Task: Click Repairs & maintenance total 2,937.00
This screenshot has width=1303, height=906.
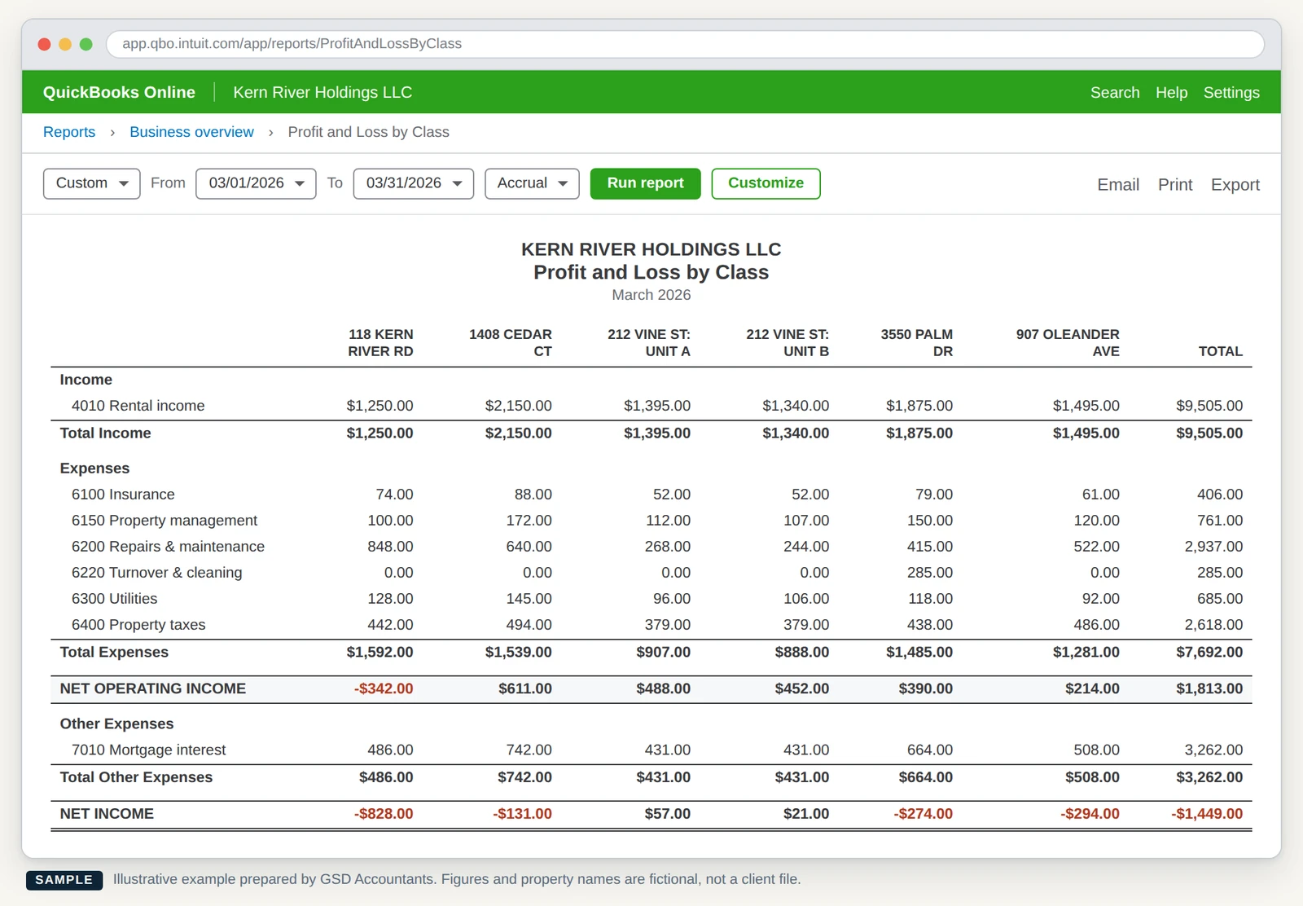Action: 1213,547
